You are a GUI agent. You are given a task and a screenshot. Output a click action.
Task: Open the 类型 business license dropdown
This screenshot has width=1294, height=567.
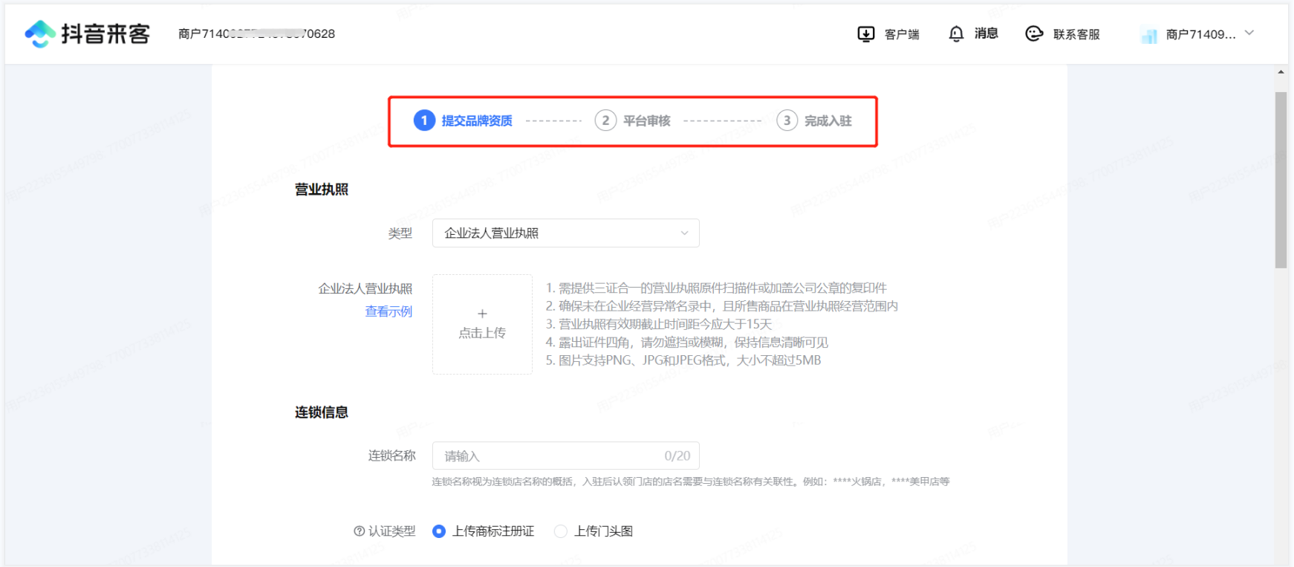pyautogui.click(x=566, y=233)
